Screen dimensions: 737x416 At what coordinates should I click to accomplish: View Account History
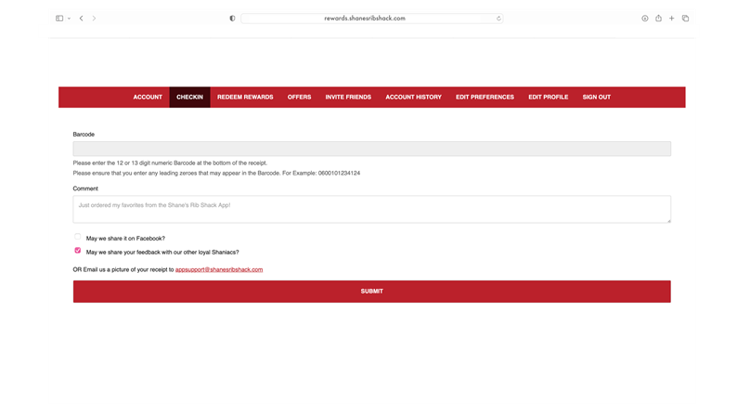point(414,97)
